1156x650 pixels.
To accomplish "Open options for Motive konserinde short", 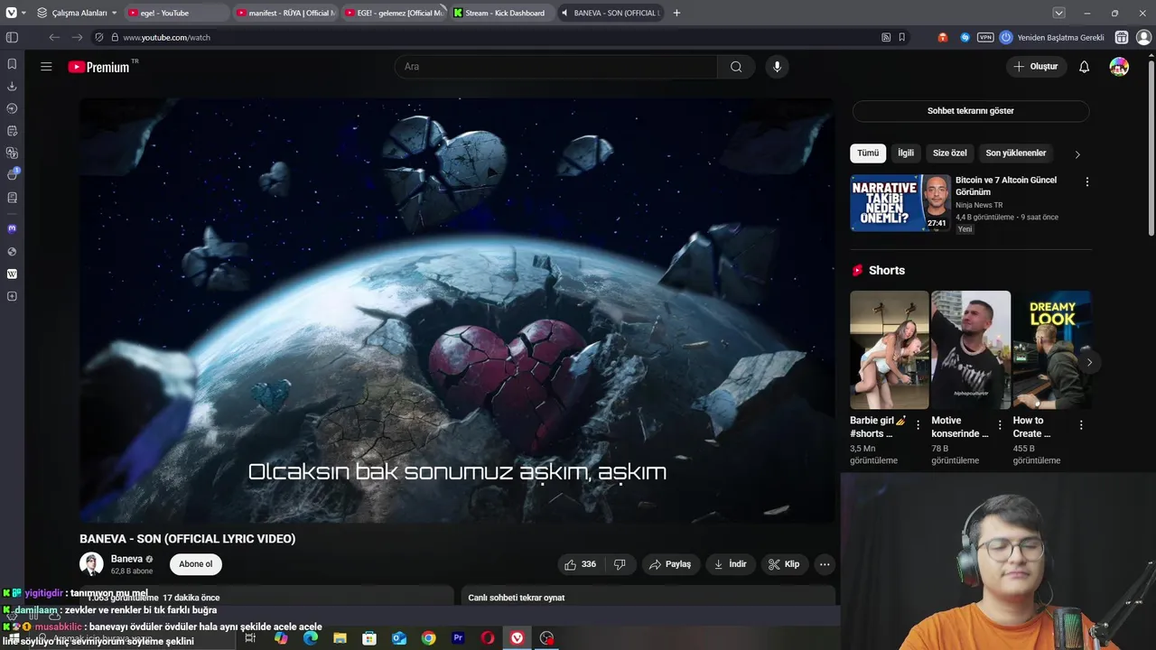I will [x=1000, y=425].
